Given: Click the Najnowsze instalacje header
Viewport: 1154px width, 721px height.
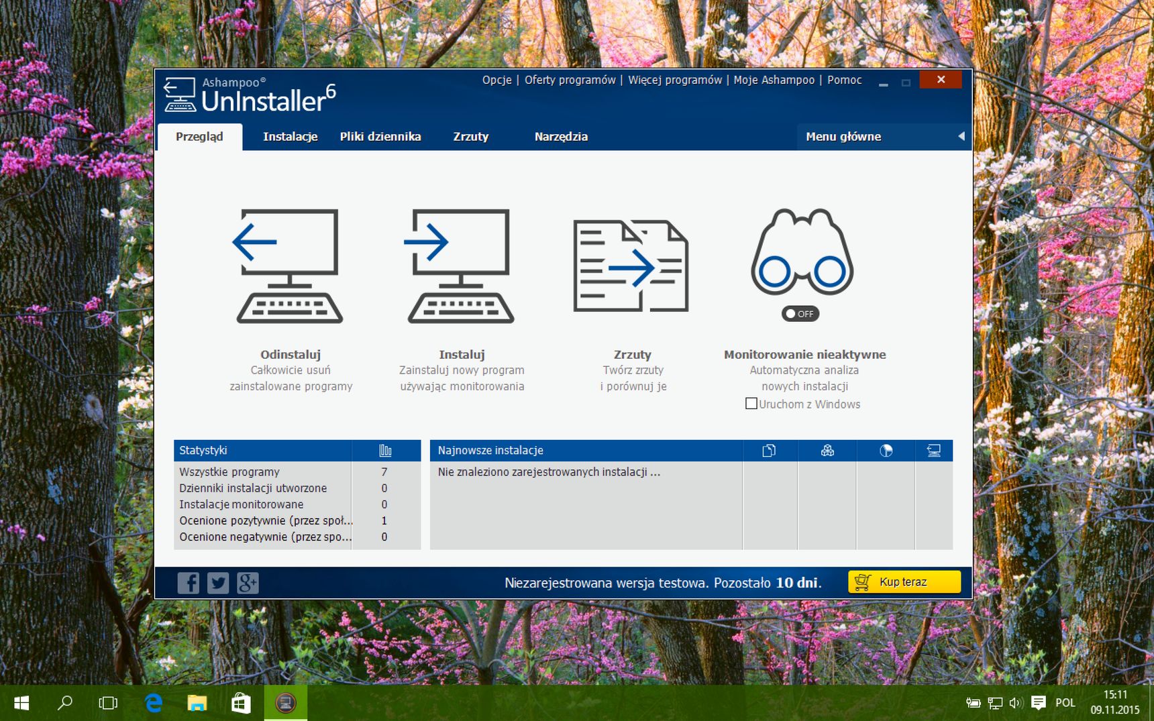Looking at the screenshot, I should pyautogui.click(x=490, y=451).
